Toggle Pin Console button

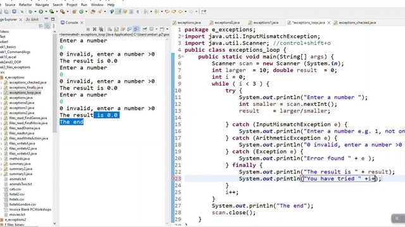(x=145, y=29)
